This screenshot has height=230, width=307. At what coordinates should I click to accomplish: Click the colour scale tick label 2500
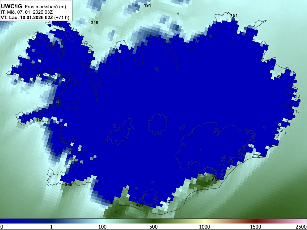(301, 227)
